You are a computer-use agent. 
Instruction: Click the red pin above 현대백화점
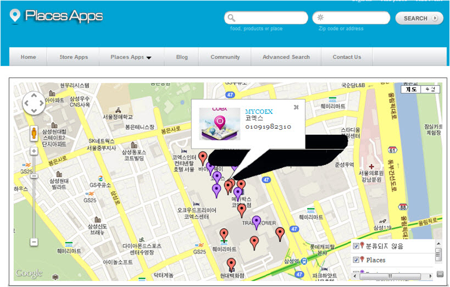coord(231,265)
